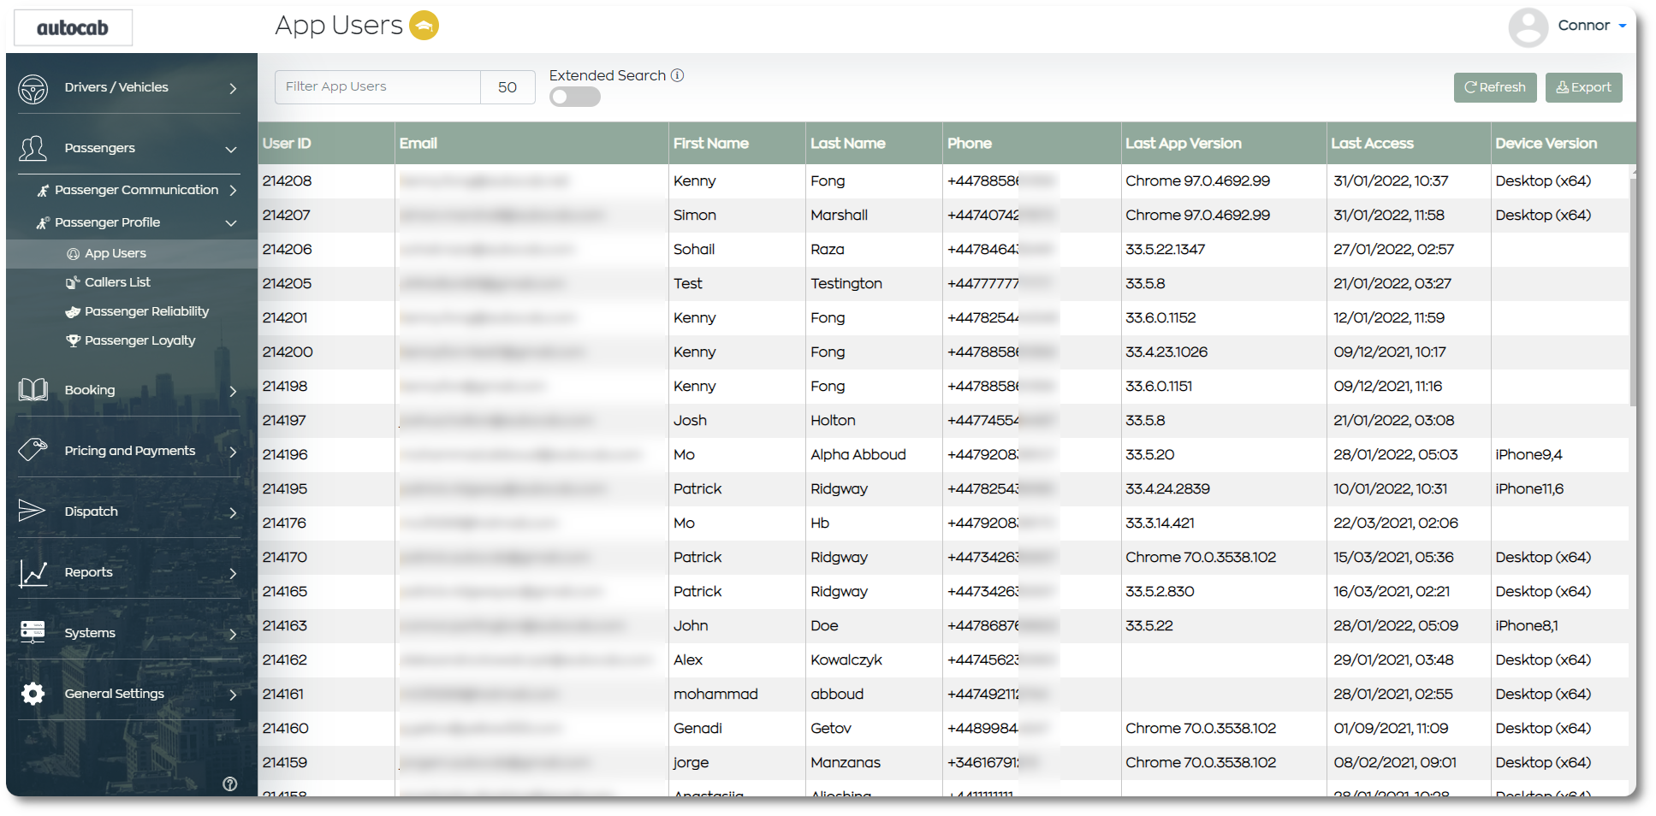
Task: Click the Booking book icon
Action: [33, 390]
